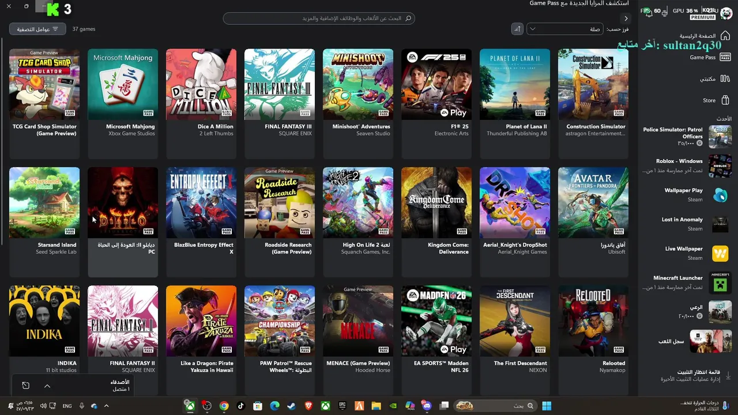This screenshot has width=738, height=415.
Task: Open FINAL FANTASY III game card
Action: click(x=280, y=103)
